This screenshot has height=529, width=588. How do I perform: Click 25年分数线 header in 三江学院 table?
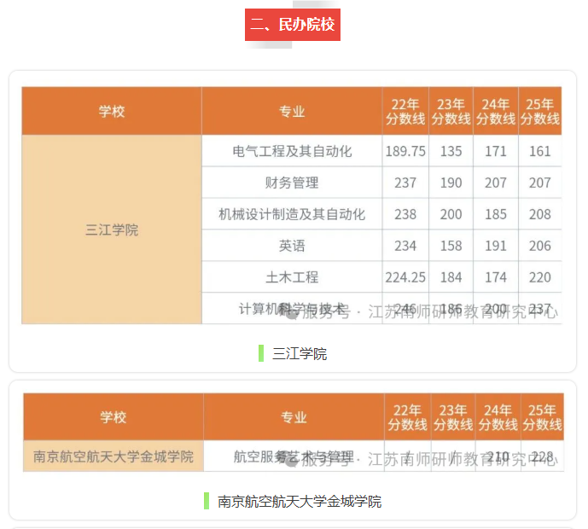[x=540, y=111]
